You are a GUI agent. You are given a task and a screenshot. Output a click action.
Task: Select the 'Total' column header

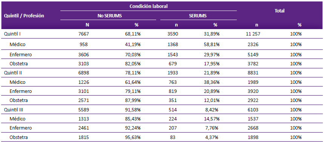[279, 11]
